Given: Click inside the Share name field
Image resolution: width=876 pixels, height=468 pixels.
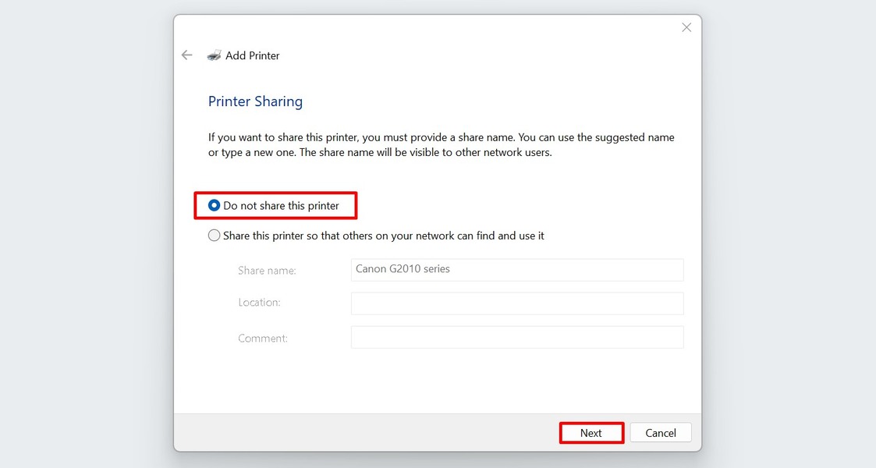Looking at the screenshot, I should 516,270.
